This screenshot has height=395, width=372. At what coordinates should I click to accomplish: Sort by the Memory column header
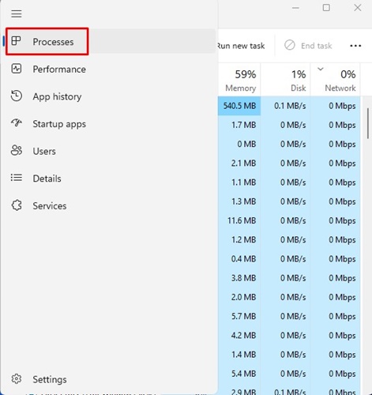click(x=239, y=80)
